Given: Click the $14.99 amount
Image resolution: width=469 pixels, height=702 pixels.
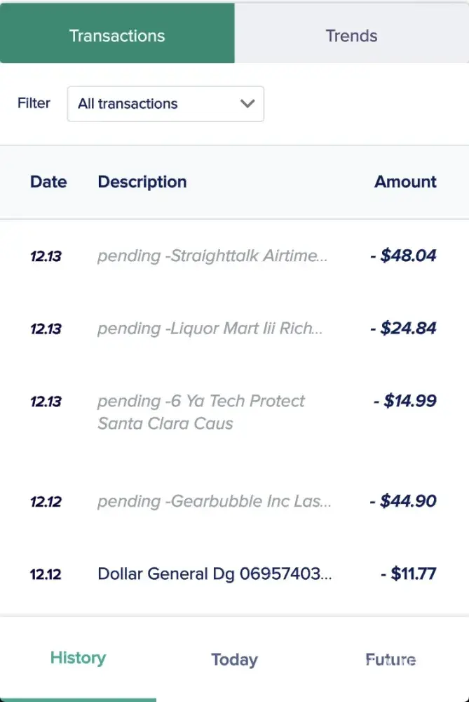Looking at the screenshot, I should coord(405,402).
